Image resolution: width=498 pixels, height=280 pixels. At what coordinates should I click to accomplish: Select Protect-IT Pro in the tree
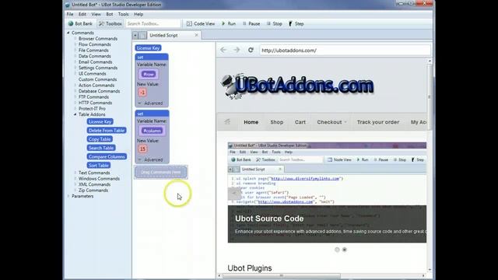(x=92, y=109)
